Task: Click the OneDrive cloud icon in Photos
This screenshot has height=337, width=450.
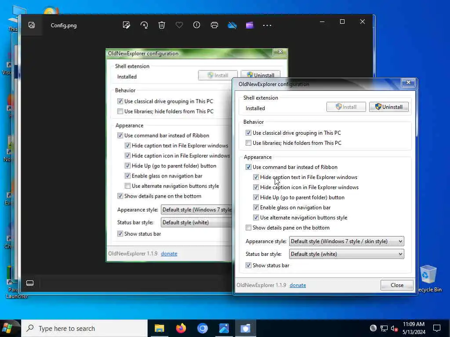Action: pyautogui.click(x=232, y=25)
